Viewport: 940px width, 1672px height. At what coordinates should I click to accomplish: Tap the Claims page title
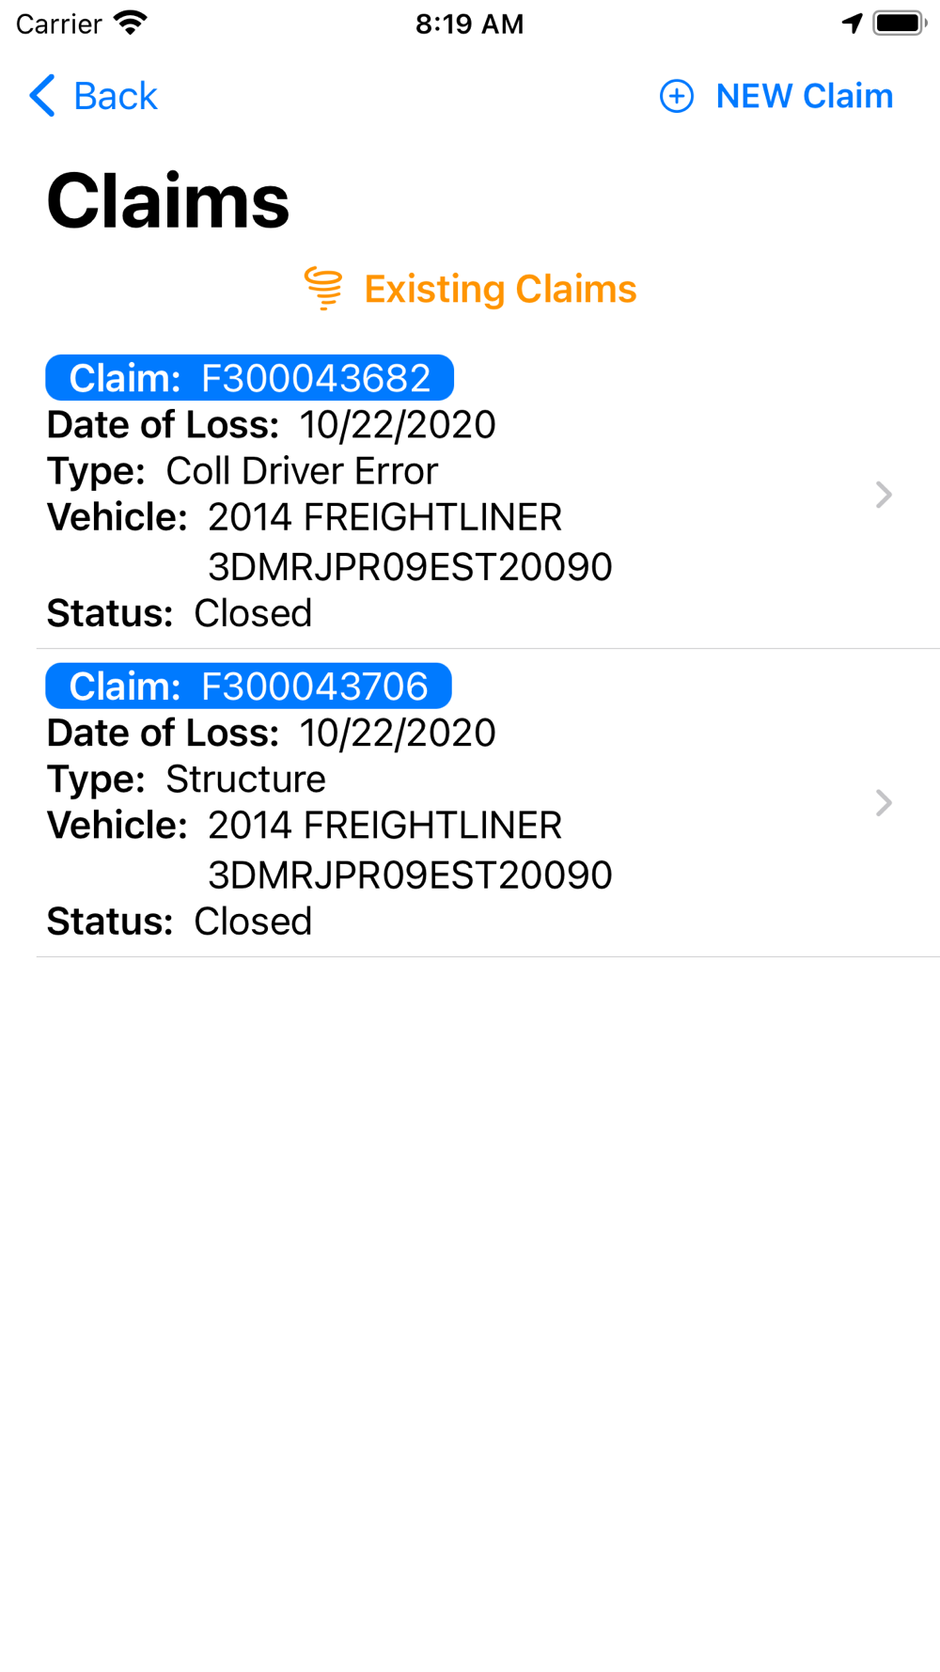tap(168, 201)
